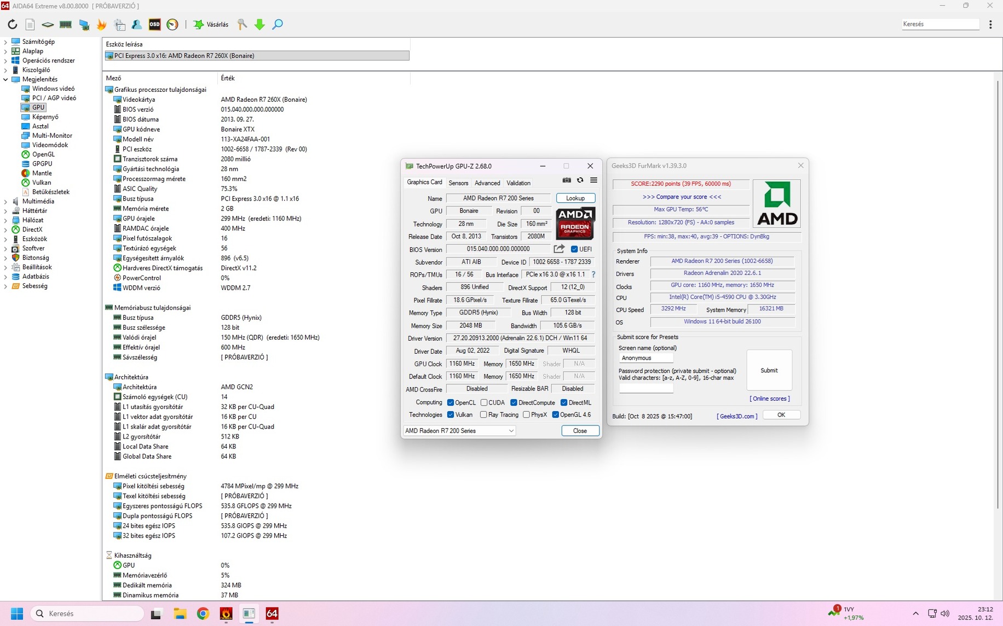Open the Online scores link in FurMark
The height and width of the screenshot is (626, 1003).
(x=770, y=399)
